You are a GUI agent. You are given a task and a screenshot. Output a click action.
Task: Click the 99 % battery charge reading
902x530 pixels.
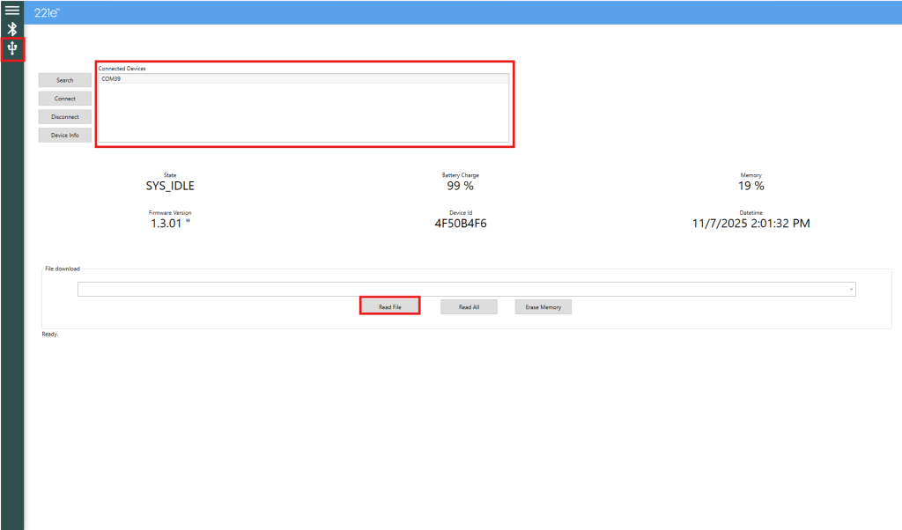(x=460, y=187)
